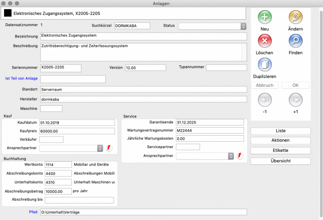
Task: Click into the Seriennummer field
Action: click(61, 68)
